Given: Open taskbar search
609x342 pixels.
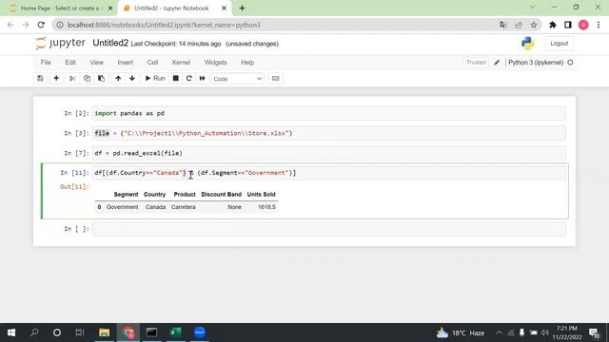Looking at the screenshot, I should point(34,332).
